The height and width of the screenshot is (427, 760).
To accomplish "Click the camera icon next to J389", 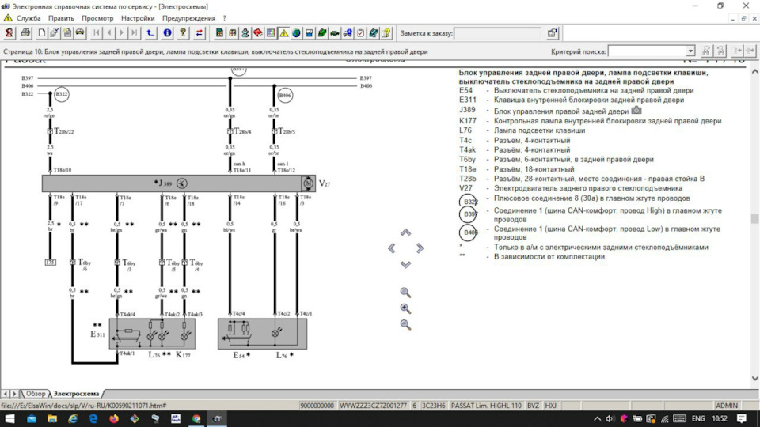I will coord(636,111).
